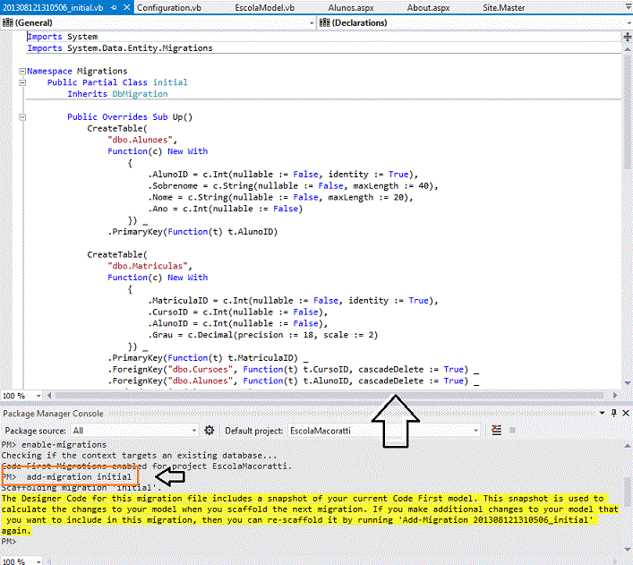The height and width of the screenshot is (565, 633).
Task: Click the "dbo.Matriculas" string
Action: [x=148, y=266]
